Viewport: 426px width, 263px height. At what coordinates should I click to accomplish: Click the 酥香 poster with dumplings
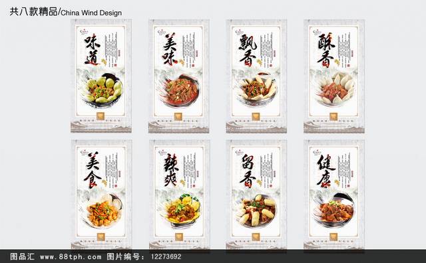[334, 76]
